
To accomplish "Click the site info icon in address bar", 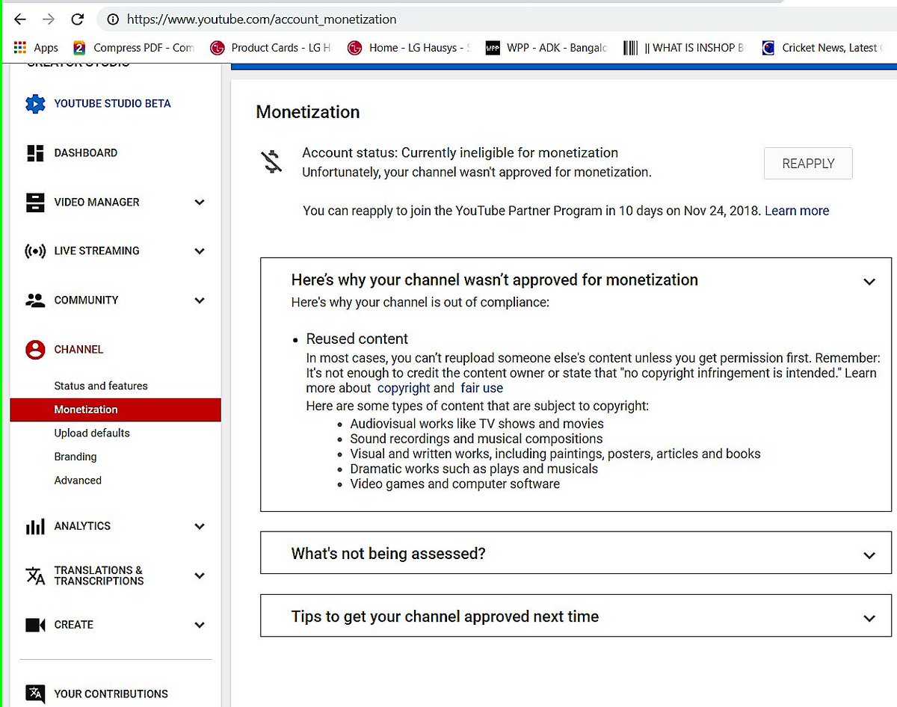I will (113, 19).
